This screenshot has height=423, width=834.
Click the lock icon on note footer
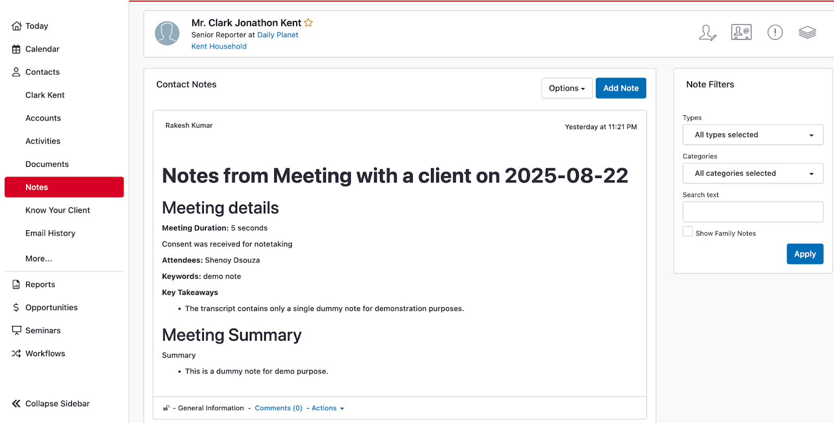[166, 408]
